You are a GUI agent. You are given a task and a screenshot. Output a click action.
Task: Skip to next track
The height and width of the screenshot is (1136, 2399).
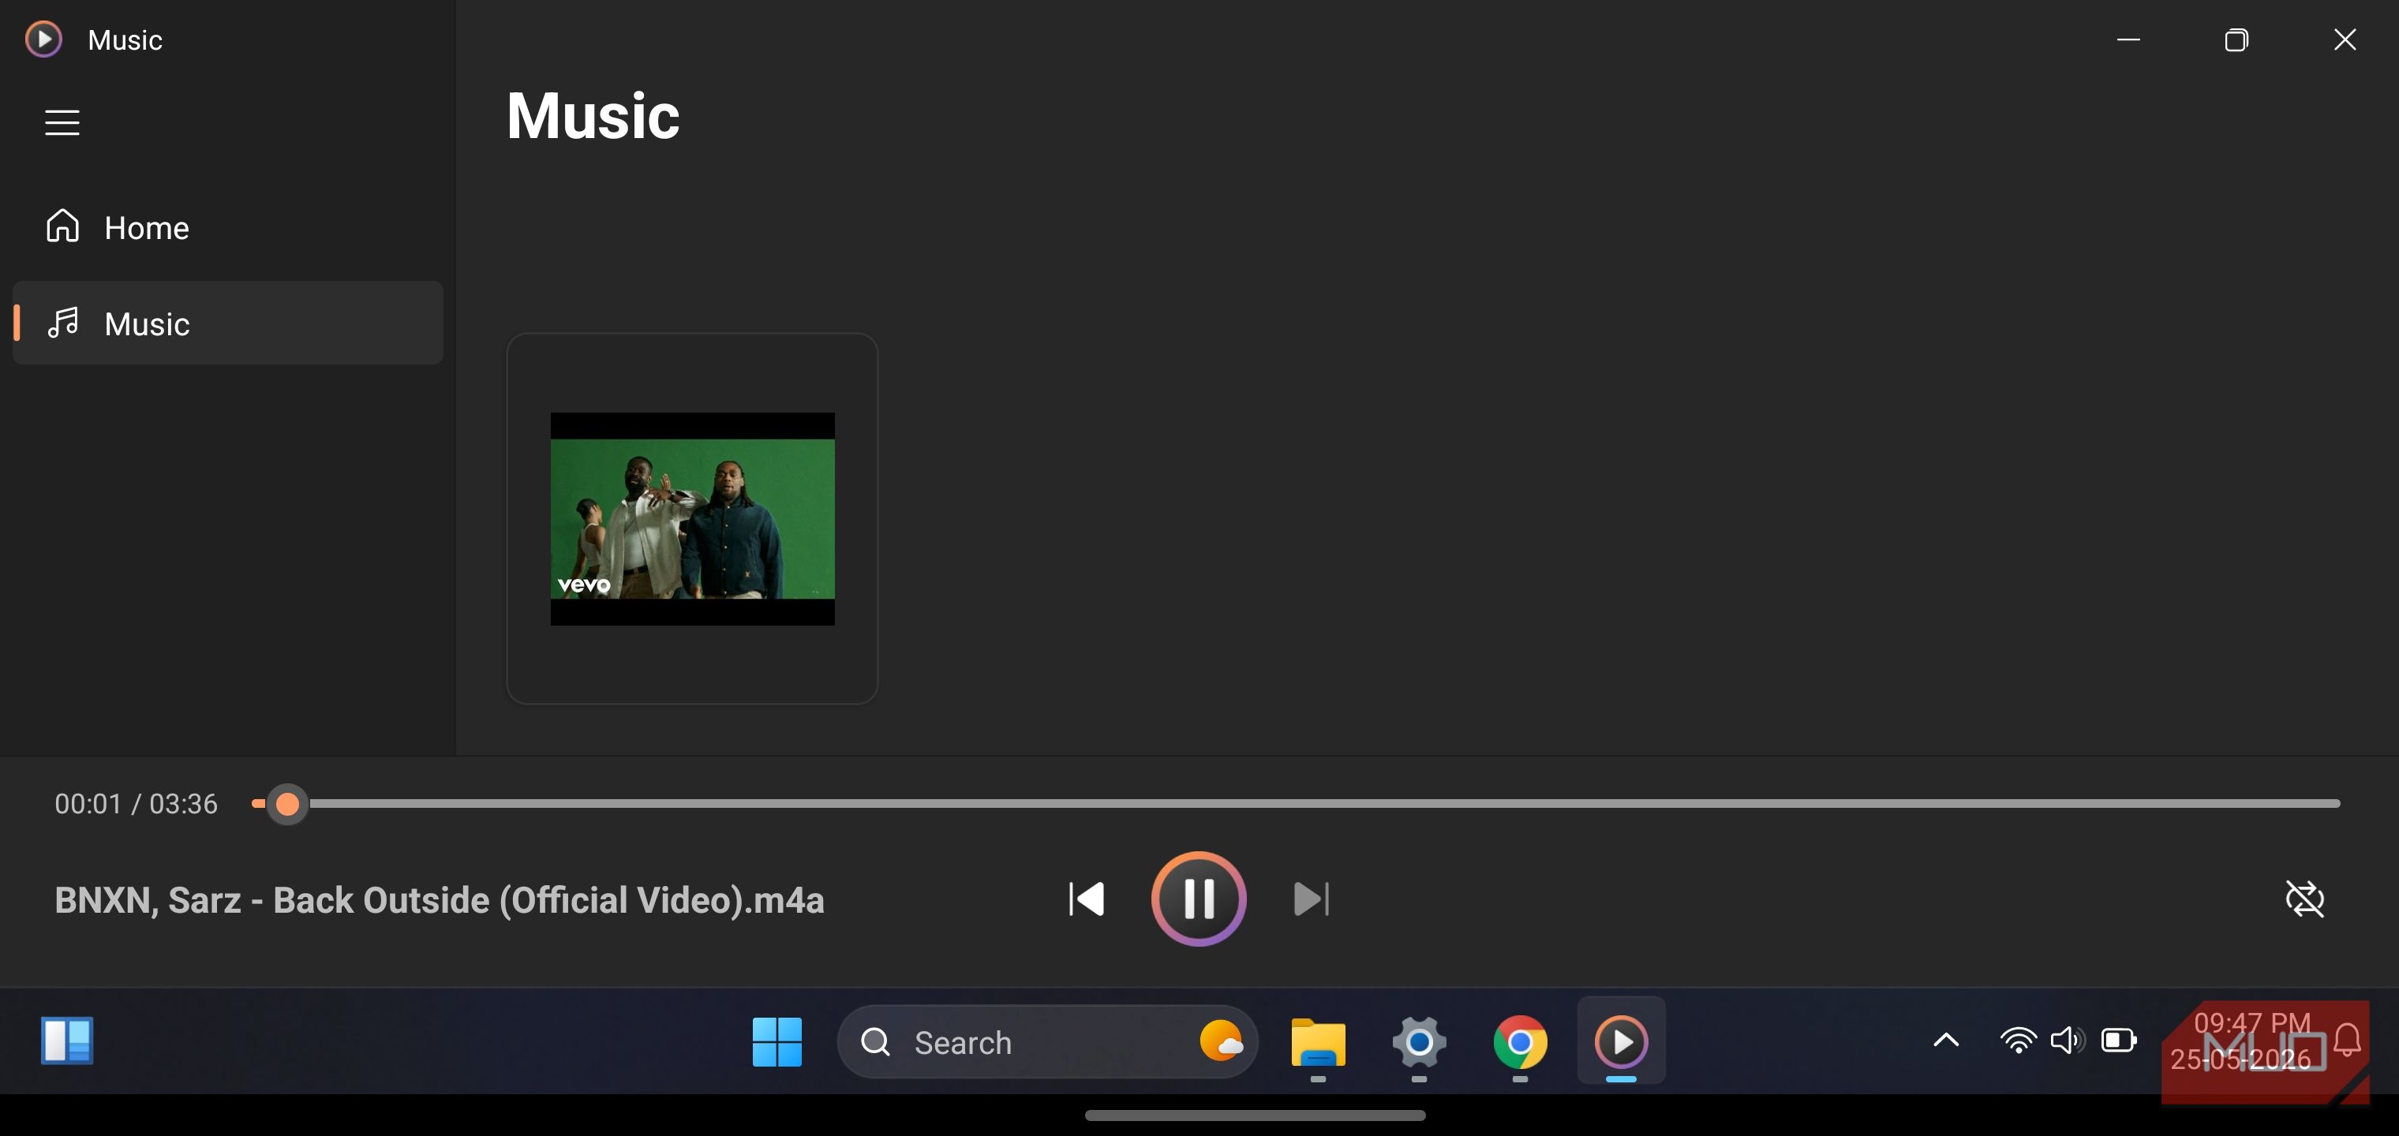1312,899
